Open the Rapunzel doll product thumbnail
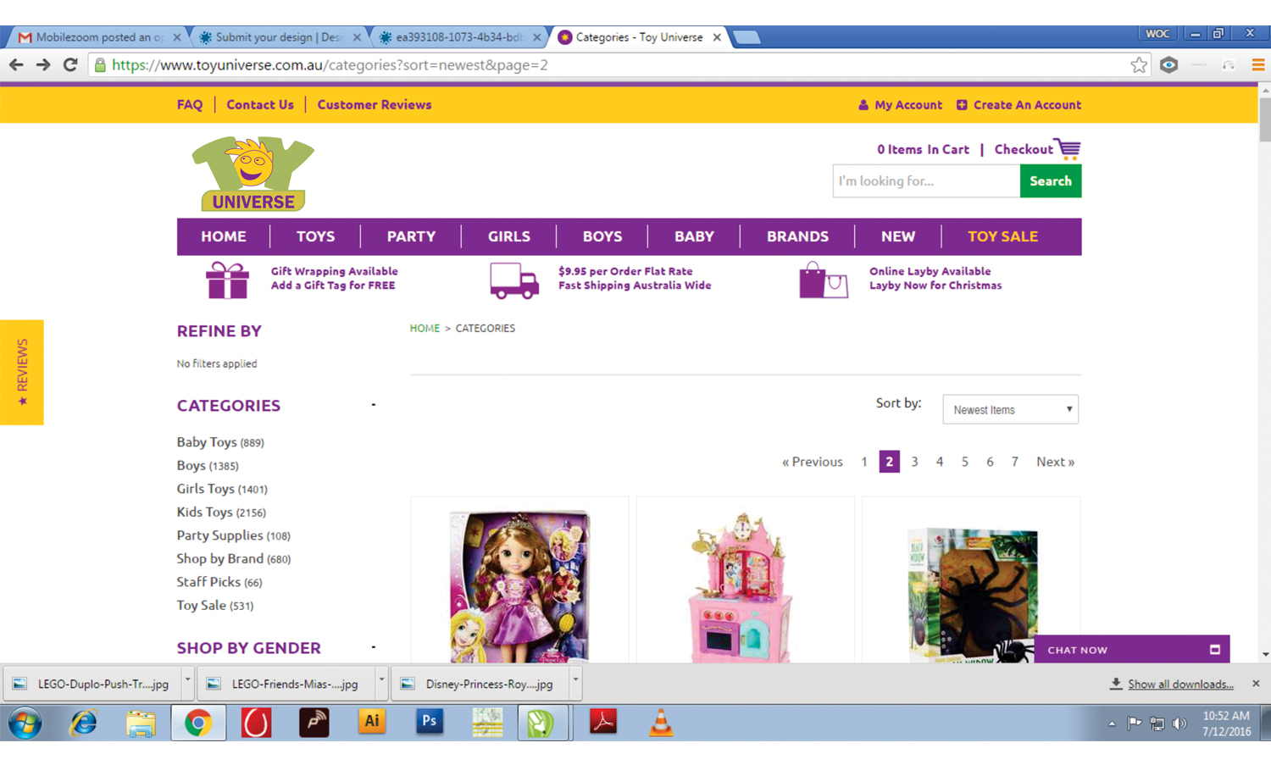The height and width of the screenshot is (765, 1271). (519, 585)
